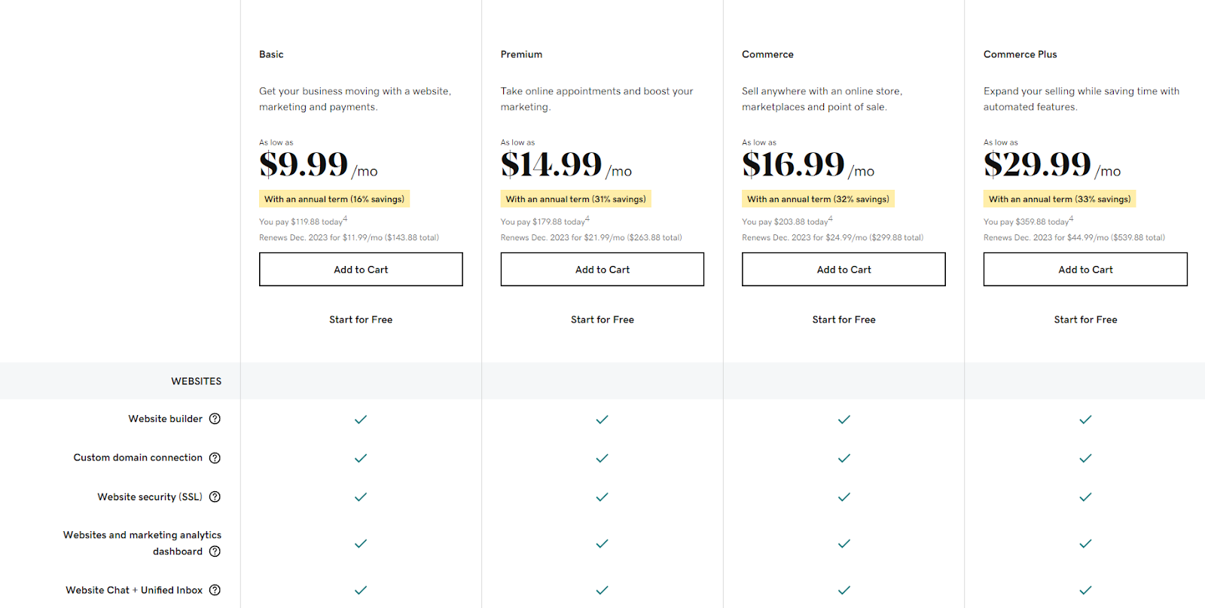1205x608 pixels.
Task: Click Website security (SSL) info icon
Action: point(215,497)
